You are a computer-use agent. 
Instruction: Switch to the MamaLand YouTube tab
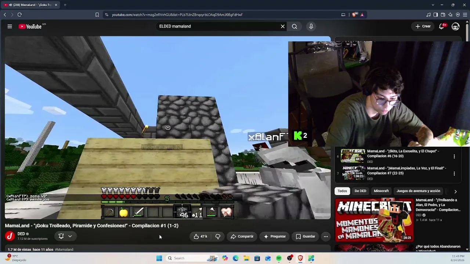click(30, 5)
